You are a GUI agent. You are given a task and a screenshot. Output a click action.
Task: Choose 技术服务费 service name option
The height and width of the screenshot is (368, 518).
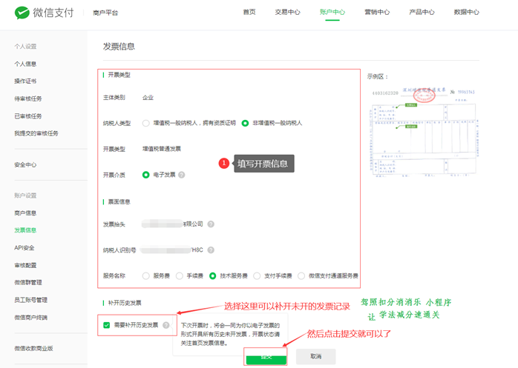[x=213, y=275]
